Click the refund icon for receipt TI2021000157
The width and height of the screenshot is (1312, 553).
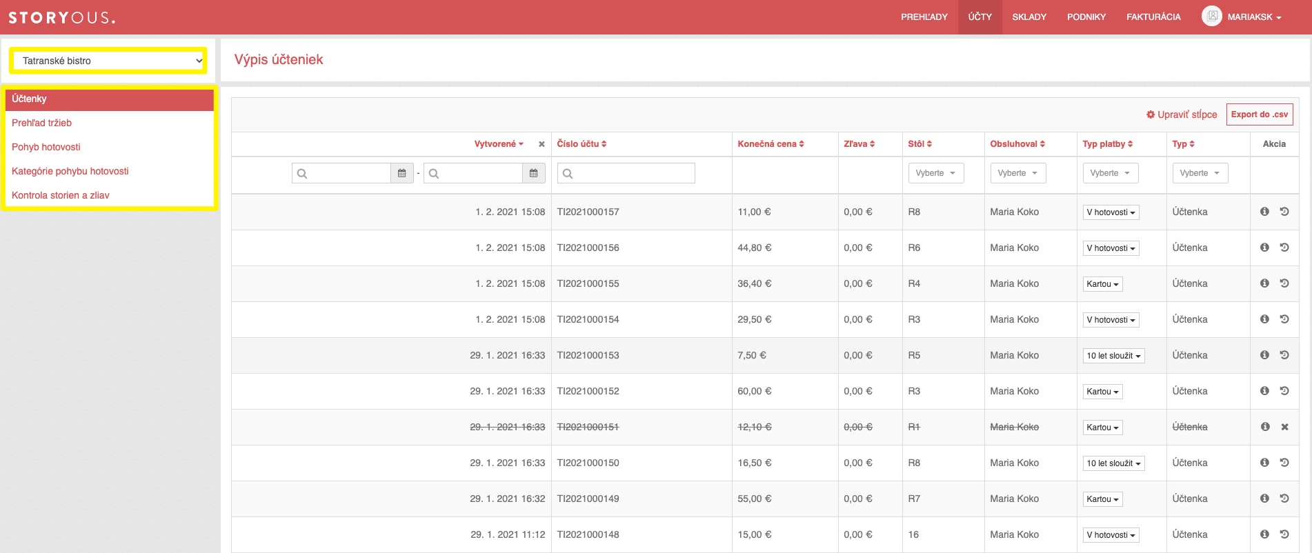click(1284, 212)
